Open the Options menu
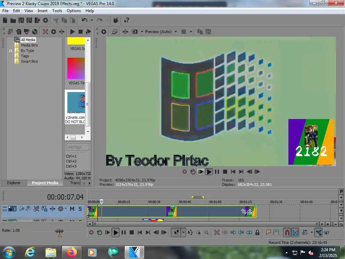 click(x=74, y=11)
